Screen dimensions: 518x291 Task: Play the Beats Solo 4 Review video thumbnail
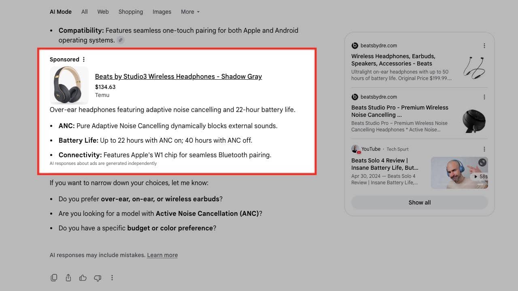click(459, 173)
